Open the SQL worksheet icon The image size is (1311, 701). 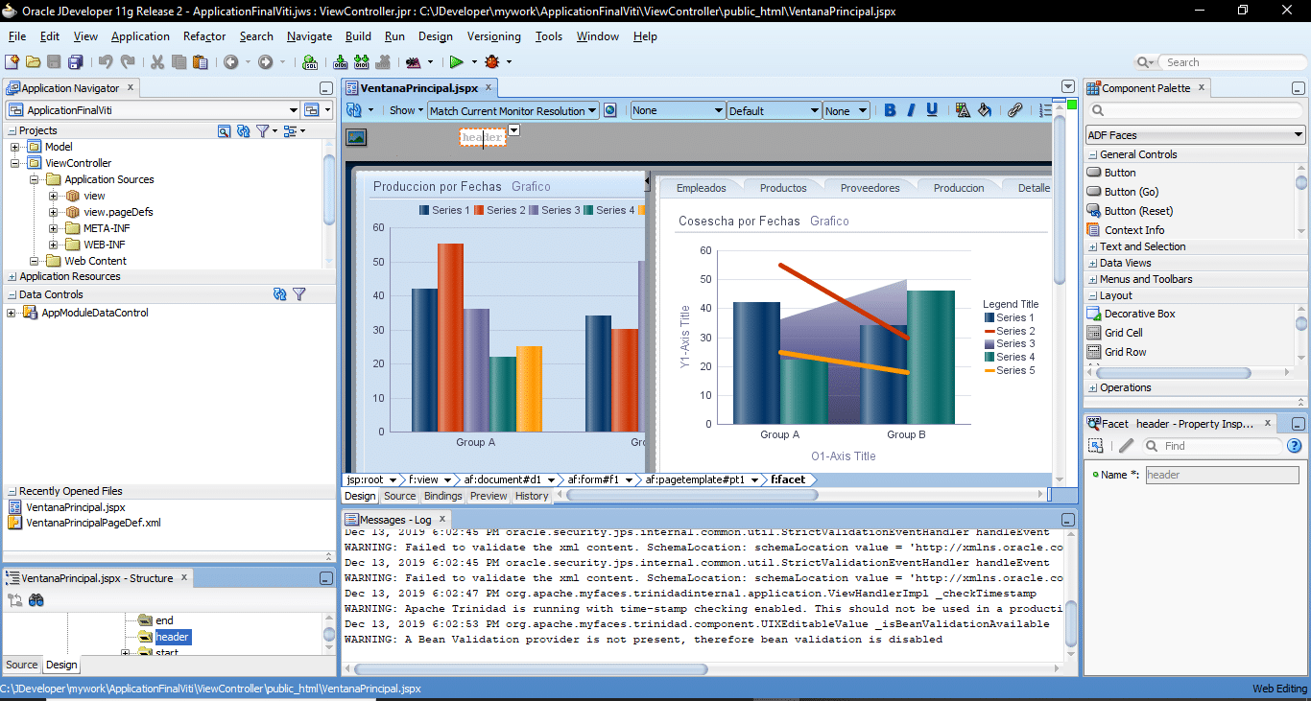point(310,62)
